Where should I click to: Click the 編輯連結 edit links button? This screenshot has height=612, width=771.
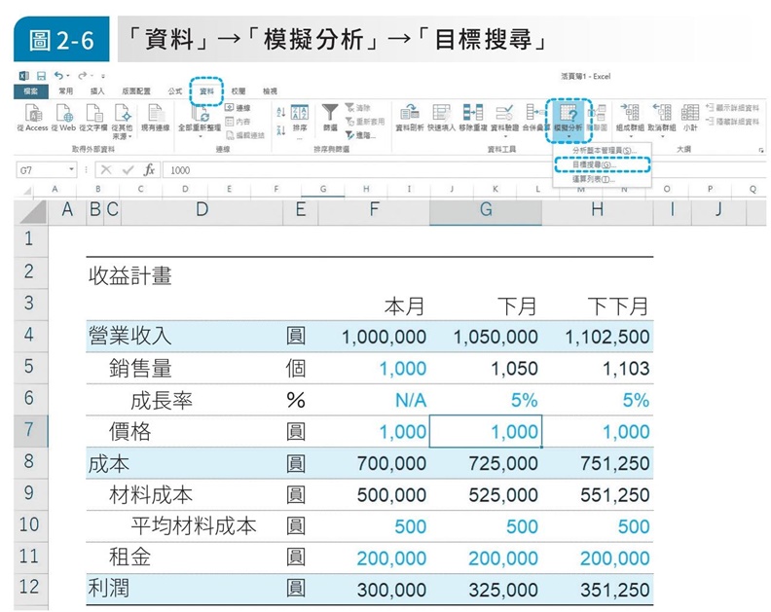click(244, 135)
